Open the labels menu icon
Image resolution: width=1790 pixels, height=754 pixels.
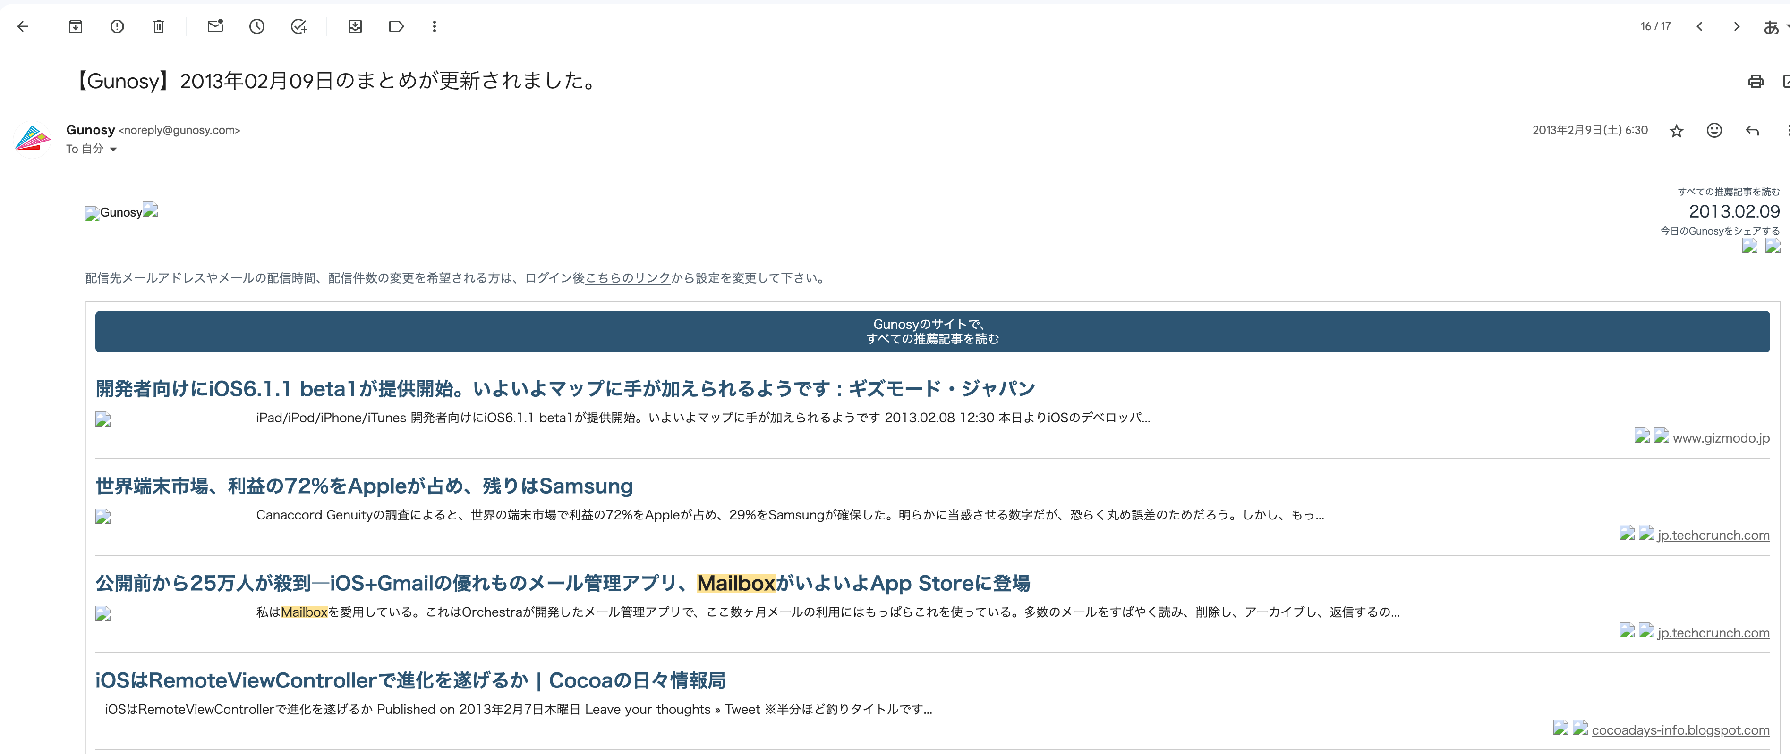click(396, 26)
